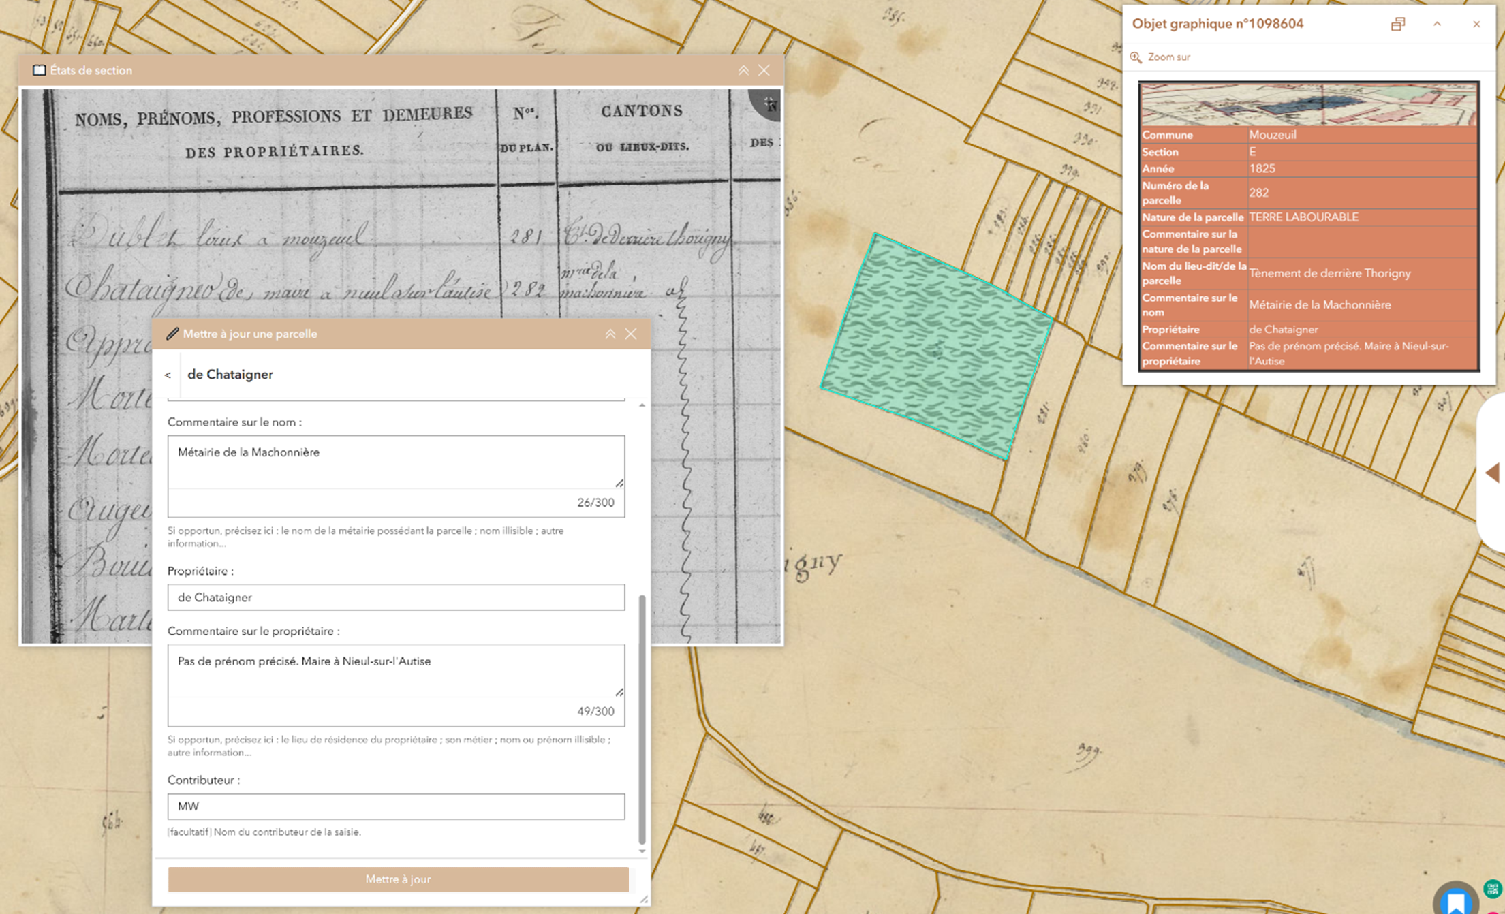
Task: Close the États de section panel
Action: point(764,70)
